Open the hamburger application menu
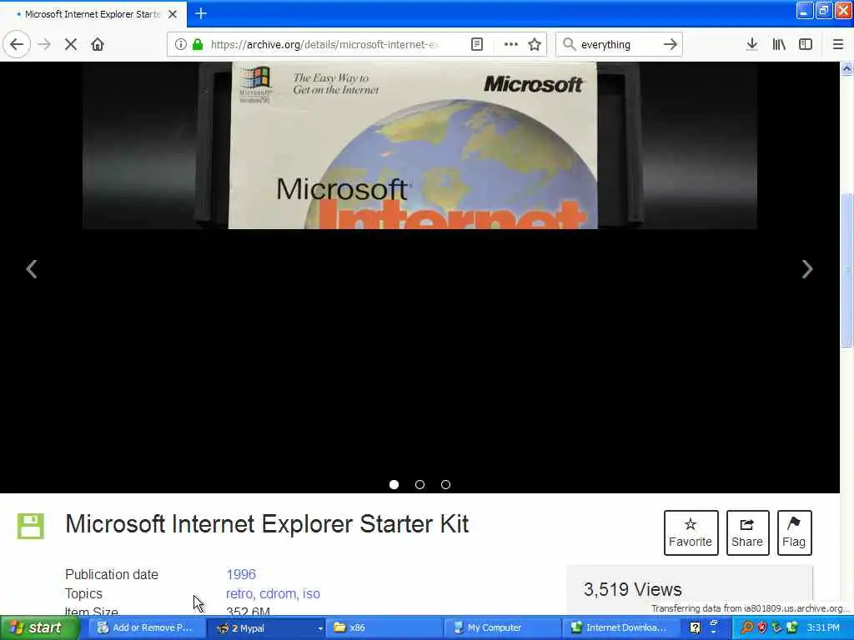Viewport: 854px width, 640px height. click(x=837, y=45)
